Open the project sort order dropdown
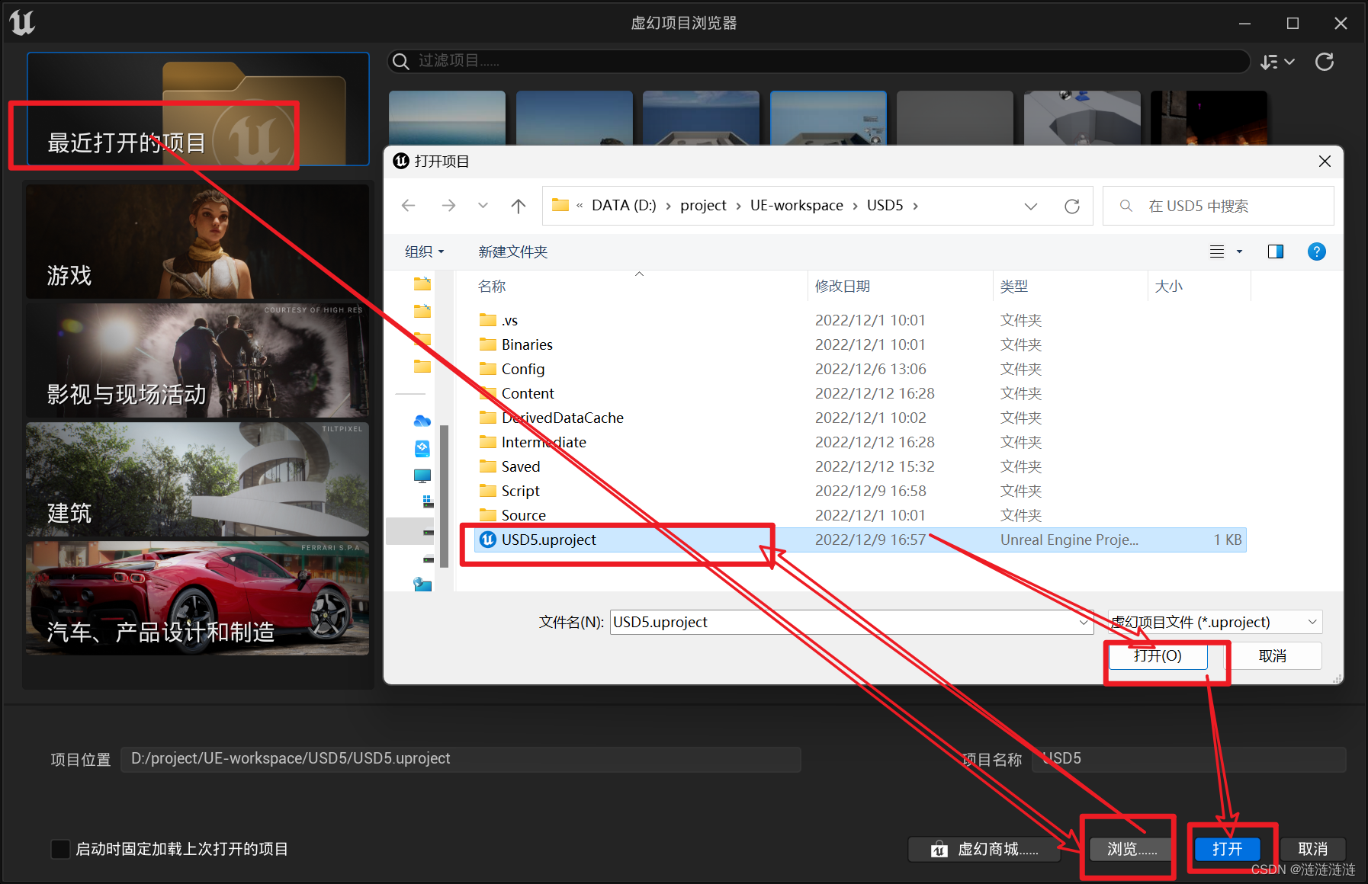The width and height of the screenshot is (1368, 884). pyautogui.click(x=1277, y=62)
